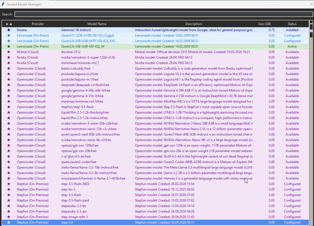Sort list by Description column header
This screenshot has width=314, height=226.
click(193, 24)
